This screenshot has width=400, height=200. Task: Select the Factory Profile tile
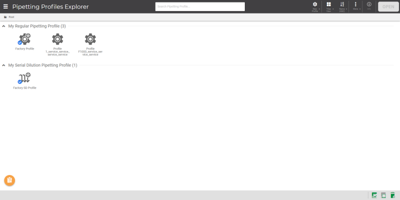pos(25,42)
